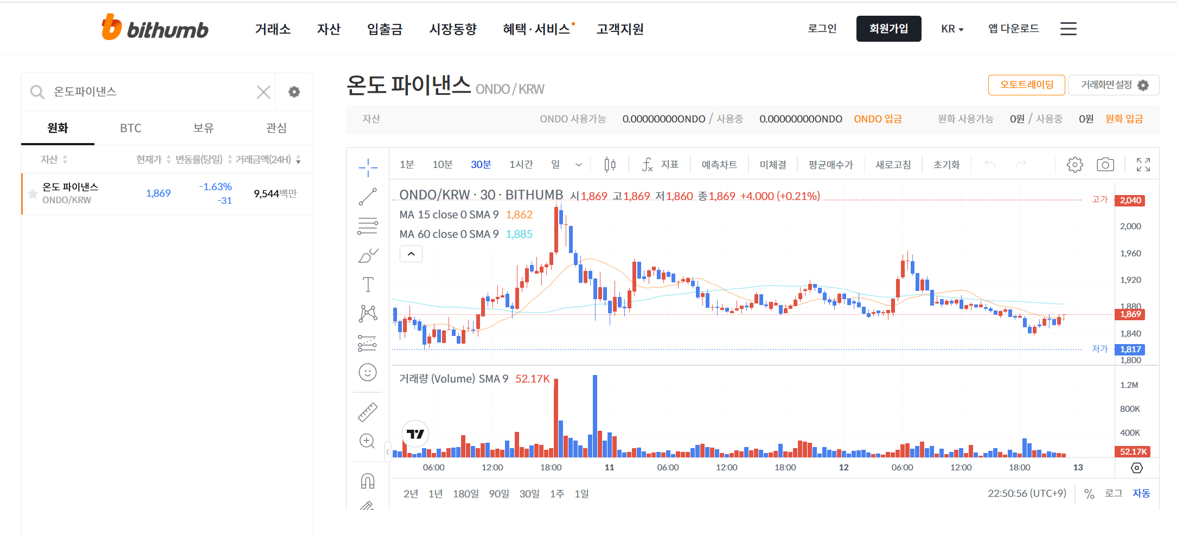Select the brush drawing tool

point(368,255)
